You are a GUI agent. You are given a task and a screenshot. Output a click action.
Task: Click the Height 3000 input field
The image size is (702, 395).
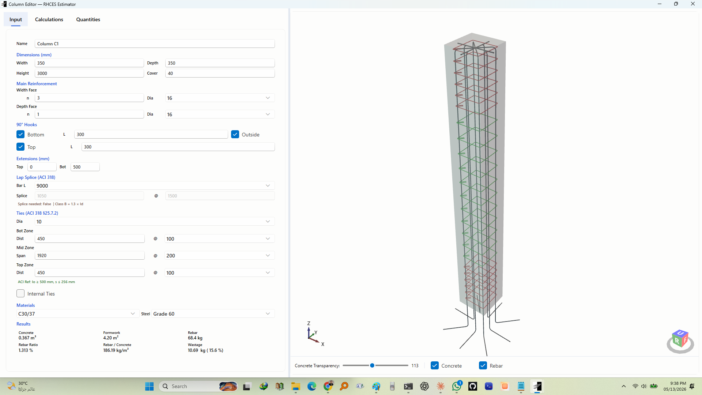tap(89, 73)
